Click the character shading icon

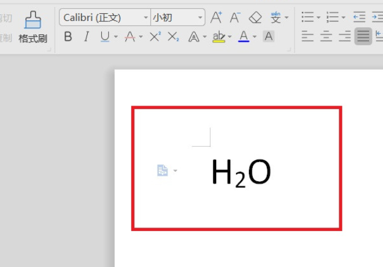coord(269,37)
